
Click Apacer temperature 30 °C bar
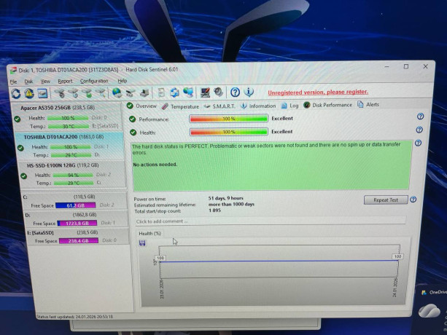(69, 126)
